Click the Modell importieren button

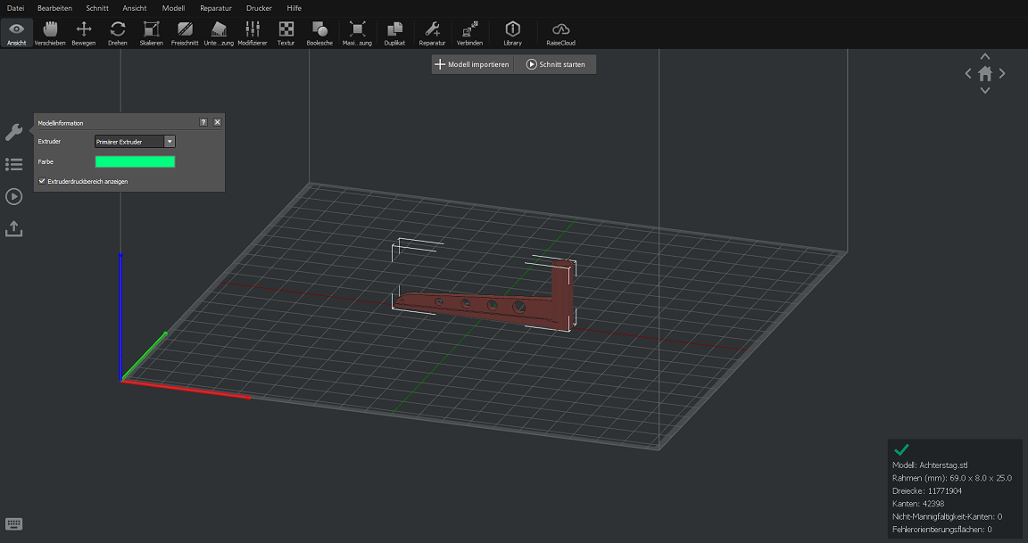click(472, 64)
